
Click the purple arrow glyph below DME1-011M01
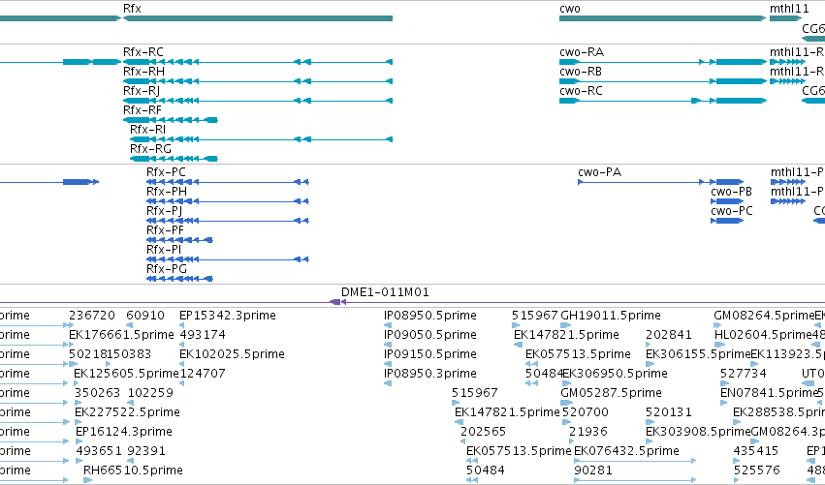click(x=337, y=302)
